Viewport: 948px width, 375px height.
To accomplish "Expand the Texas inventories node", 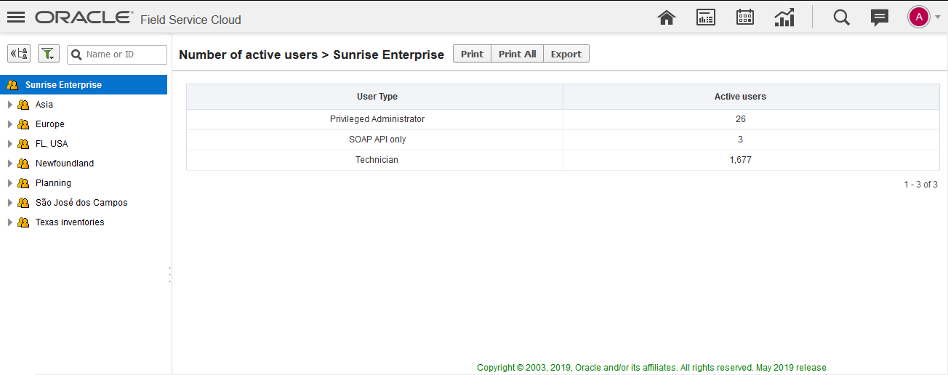I will 9,222.
